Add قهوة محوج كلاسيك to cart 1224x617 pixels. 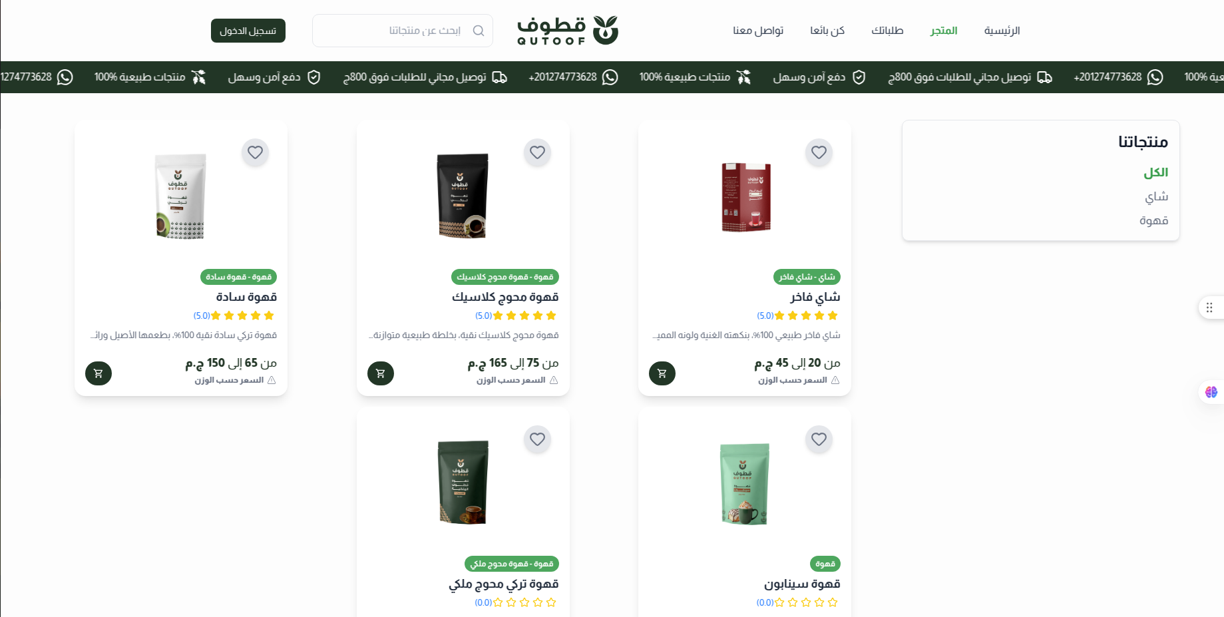pos(381,373)
